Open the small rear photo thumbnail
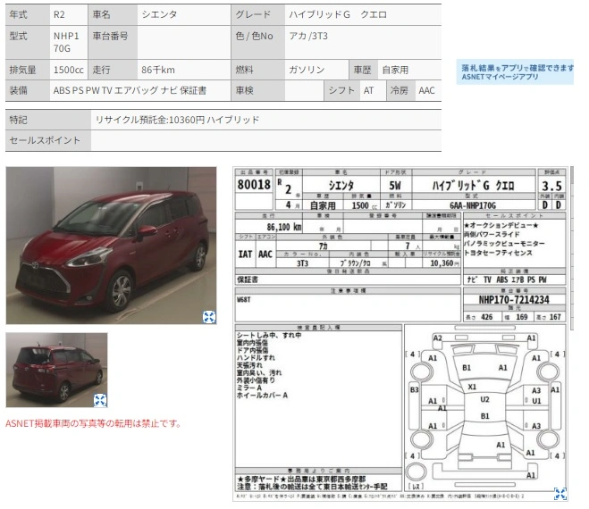The width and height of the screenshot is (589, 509). tap(56, 370)
